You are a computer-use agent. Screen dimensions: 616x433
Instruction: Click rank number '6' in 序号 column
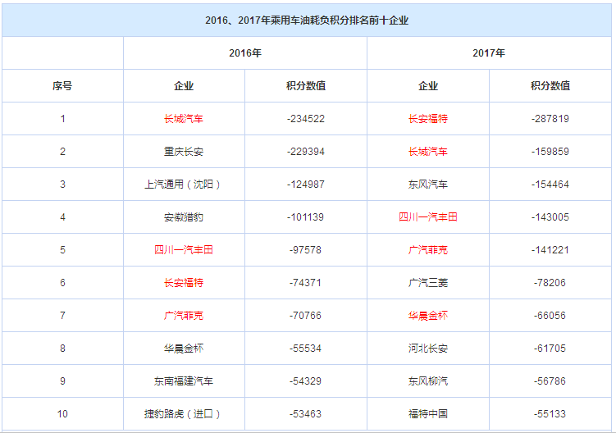pyautogui.click(x=62, y=282)
